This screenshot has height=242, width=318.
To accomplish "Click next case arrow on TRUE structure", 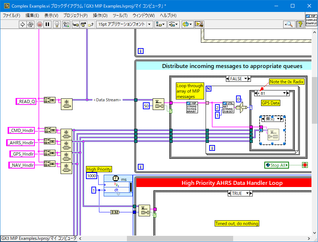I will pos(251,194).
